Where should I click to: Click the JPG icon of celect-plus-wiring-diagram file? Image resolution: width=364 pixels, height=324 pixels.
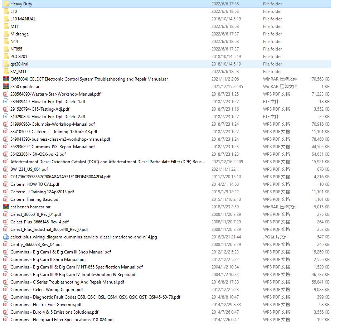coord(6,237)
